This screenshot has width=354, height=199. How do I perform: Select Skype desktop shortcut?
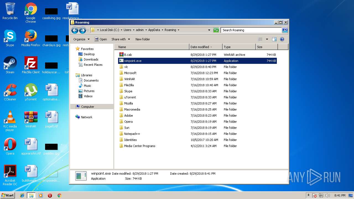tap(10, 38)
